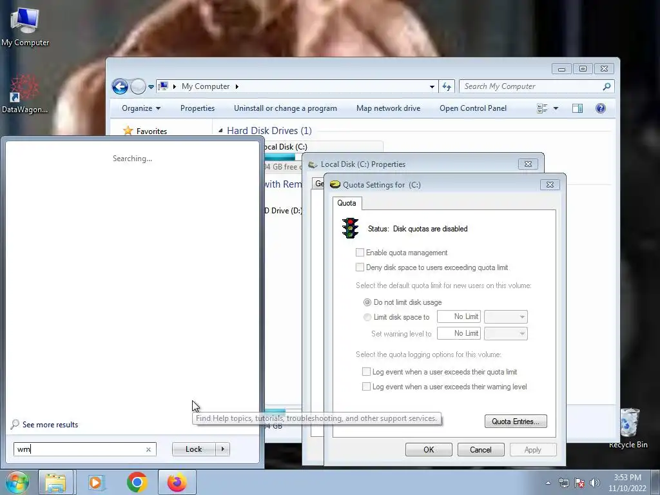Click Cancel in Quota Settings
Screen dimensions: 660x495
(481, 449)
